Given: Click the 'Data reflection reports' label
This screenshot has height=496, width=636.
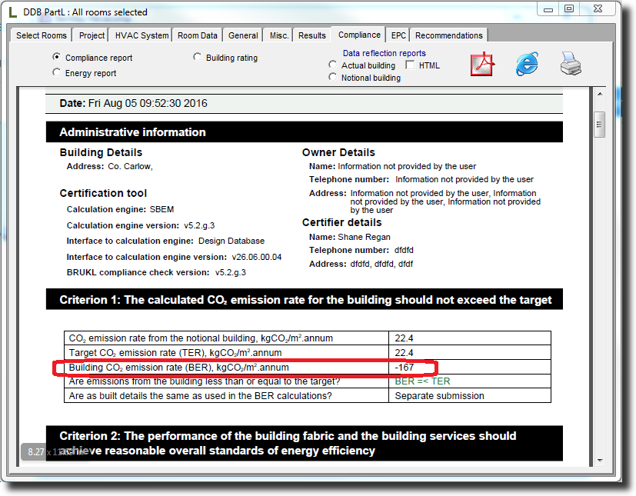Looking at the screenshot, I should [x=384, y=53].
